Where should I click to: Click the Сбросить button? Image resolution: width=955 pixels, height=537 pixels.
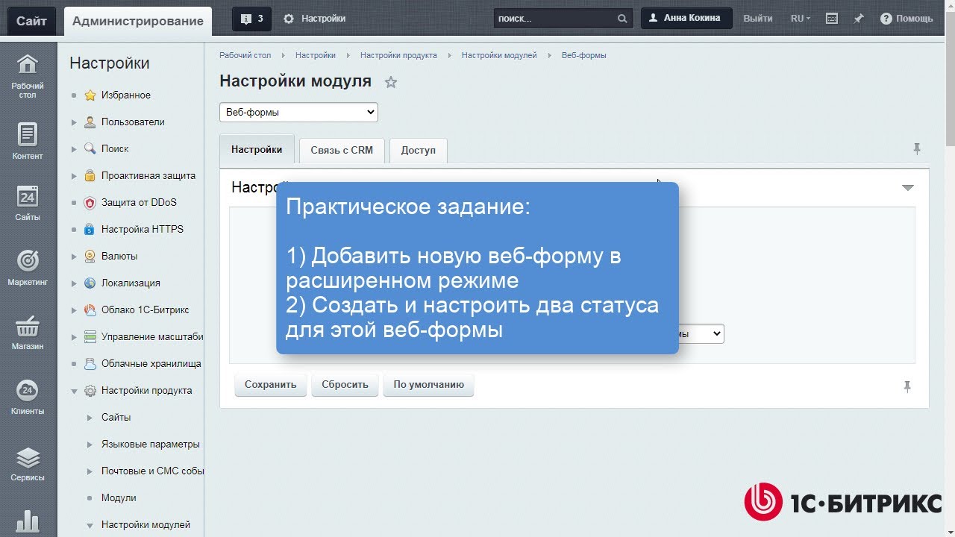tap(345, 385)
